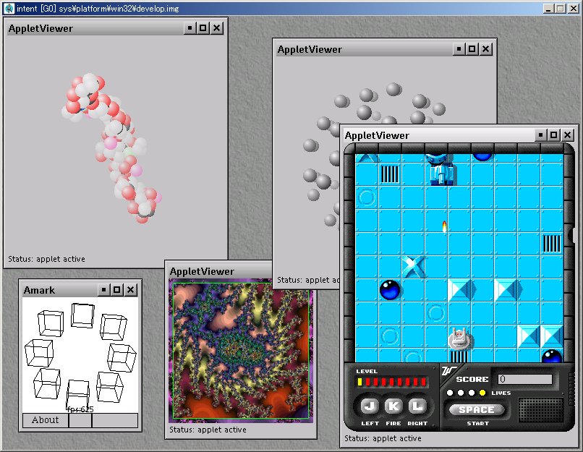Click the yellow lives indicator dot
Viewport: 583px width, 452px height.
click(482, 393)
